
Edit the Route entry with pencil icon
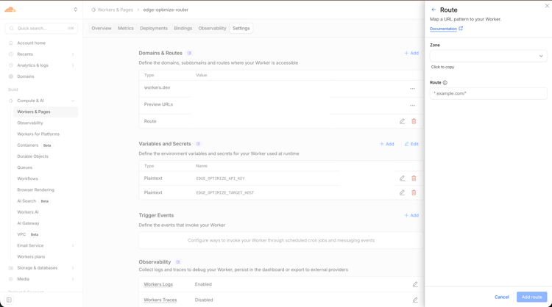402,121
